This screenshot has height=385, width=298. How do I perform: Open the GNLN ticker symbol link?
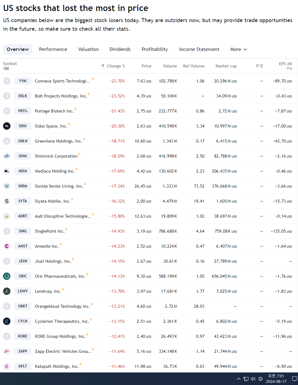[x=23, y=141]
